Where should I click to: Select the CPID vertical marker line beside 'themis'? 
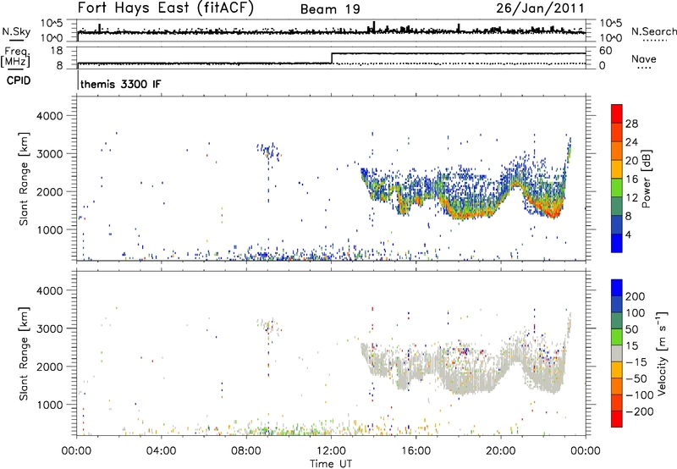point(78,80)
